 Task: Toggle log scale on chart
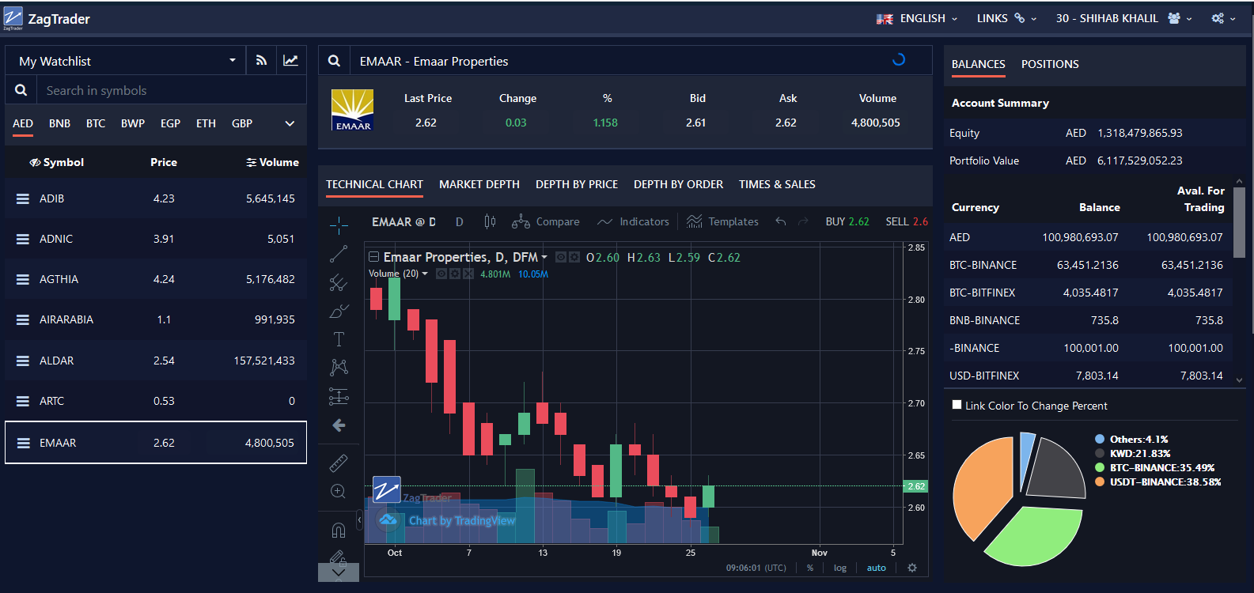[840, 568]
